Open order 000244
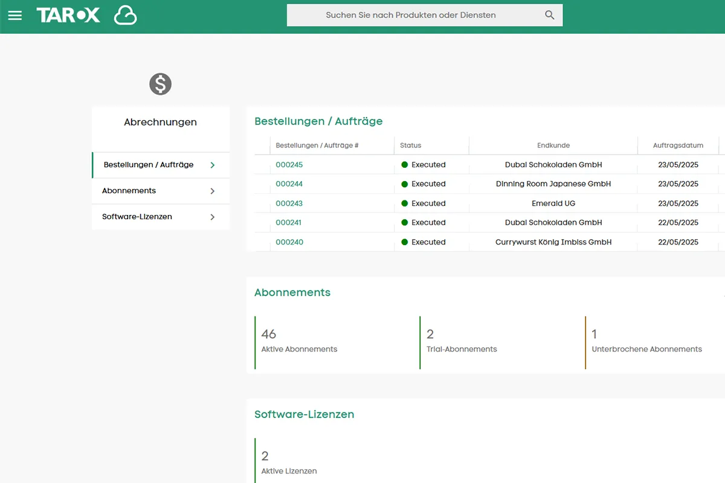The width and height of the screenshot is (725, 483). pos(289,184)
